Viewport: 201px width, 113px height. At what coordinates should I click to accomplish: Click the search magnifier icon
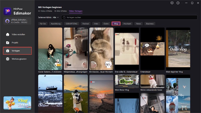click(x=64, y=17)
